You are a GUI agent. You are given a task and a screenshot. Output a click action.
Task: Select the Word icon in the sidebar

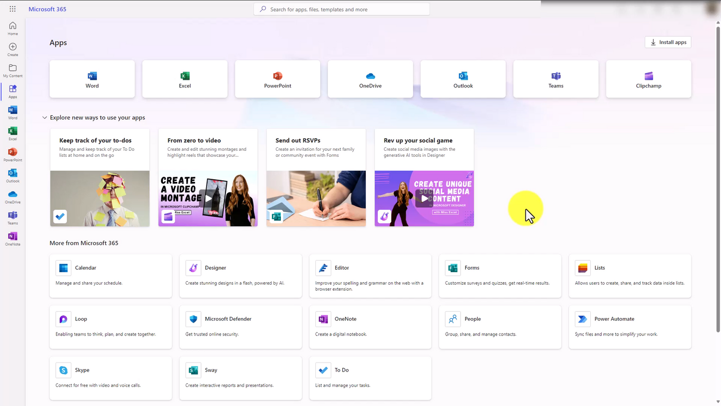(12, 112)
